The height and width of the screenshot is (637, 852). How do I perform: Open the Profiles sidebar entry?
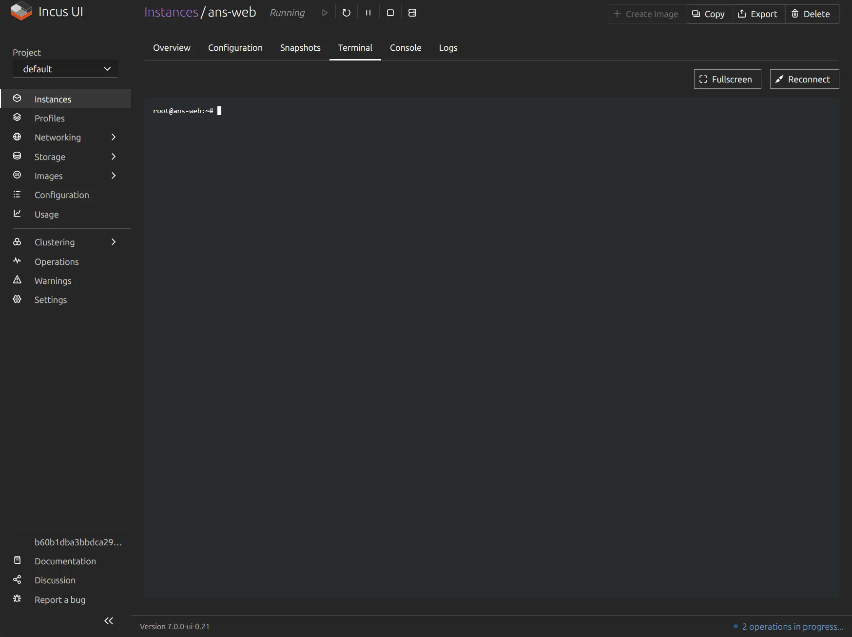(66, 118)
